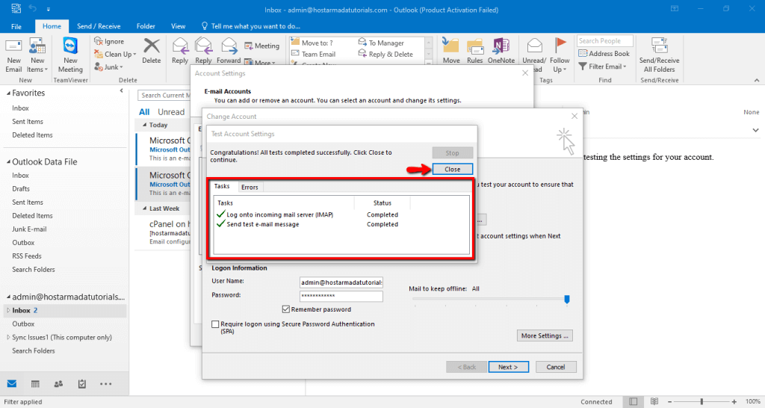Viewport: 765px width, 408px height.
Task: Click the Password field
Action: click(341, 296)
